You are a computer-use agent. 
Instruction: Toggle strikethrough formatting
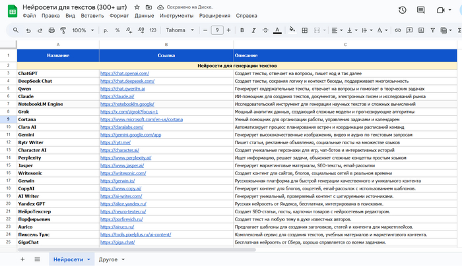point(264,30)
